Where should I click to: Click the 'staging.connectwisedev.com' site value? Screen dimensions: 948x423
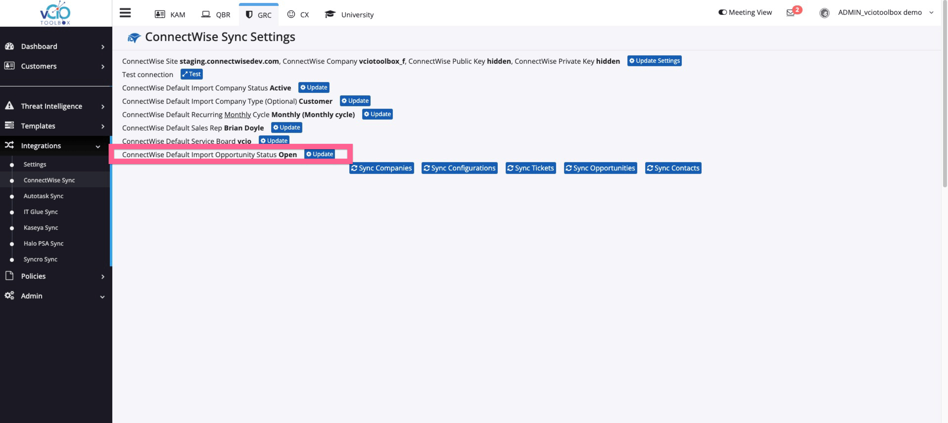coord(229,61)
